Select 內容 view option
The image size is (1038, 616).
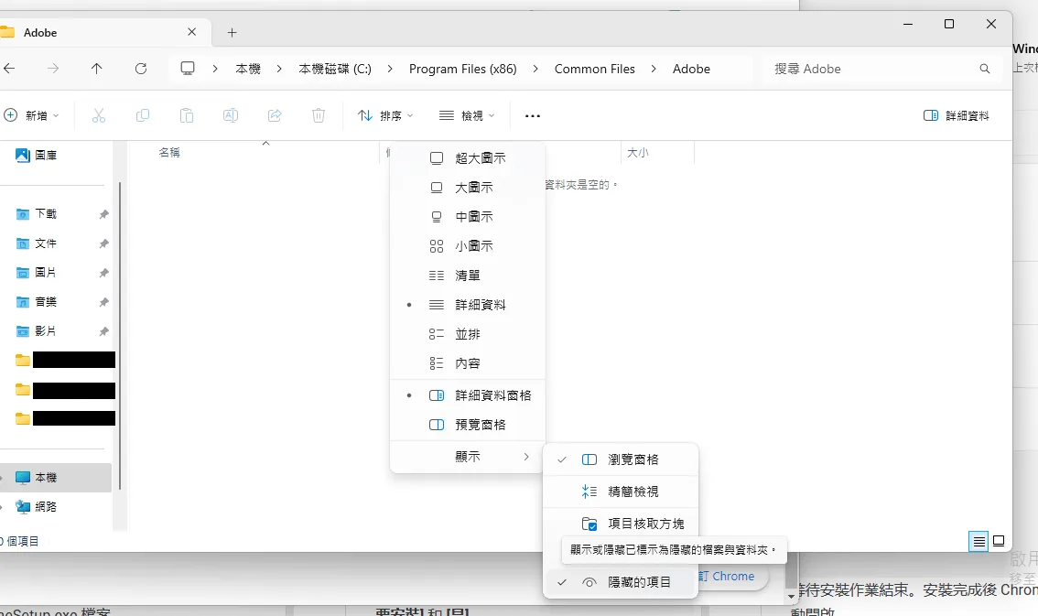(468, 363)
